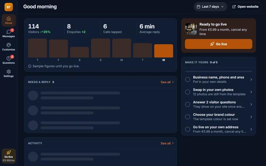
Task: Click the 6 Calls tapped stat
Action: coord(112,28)
